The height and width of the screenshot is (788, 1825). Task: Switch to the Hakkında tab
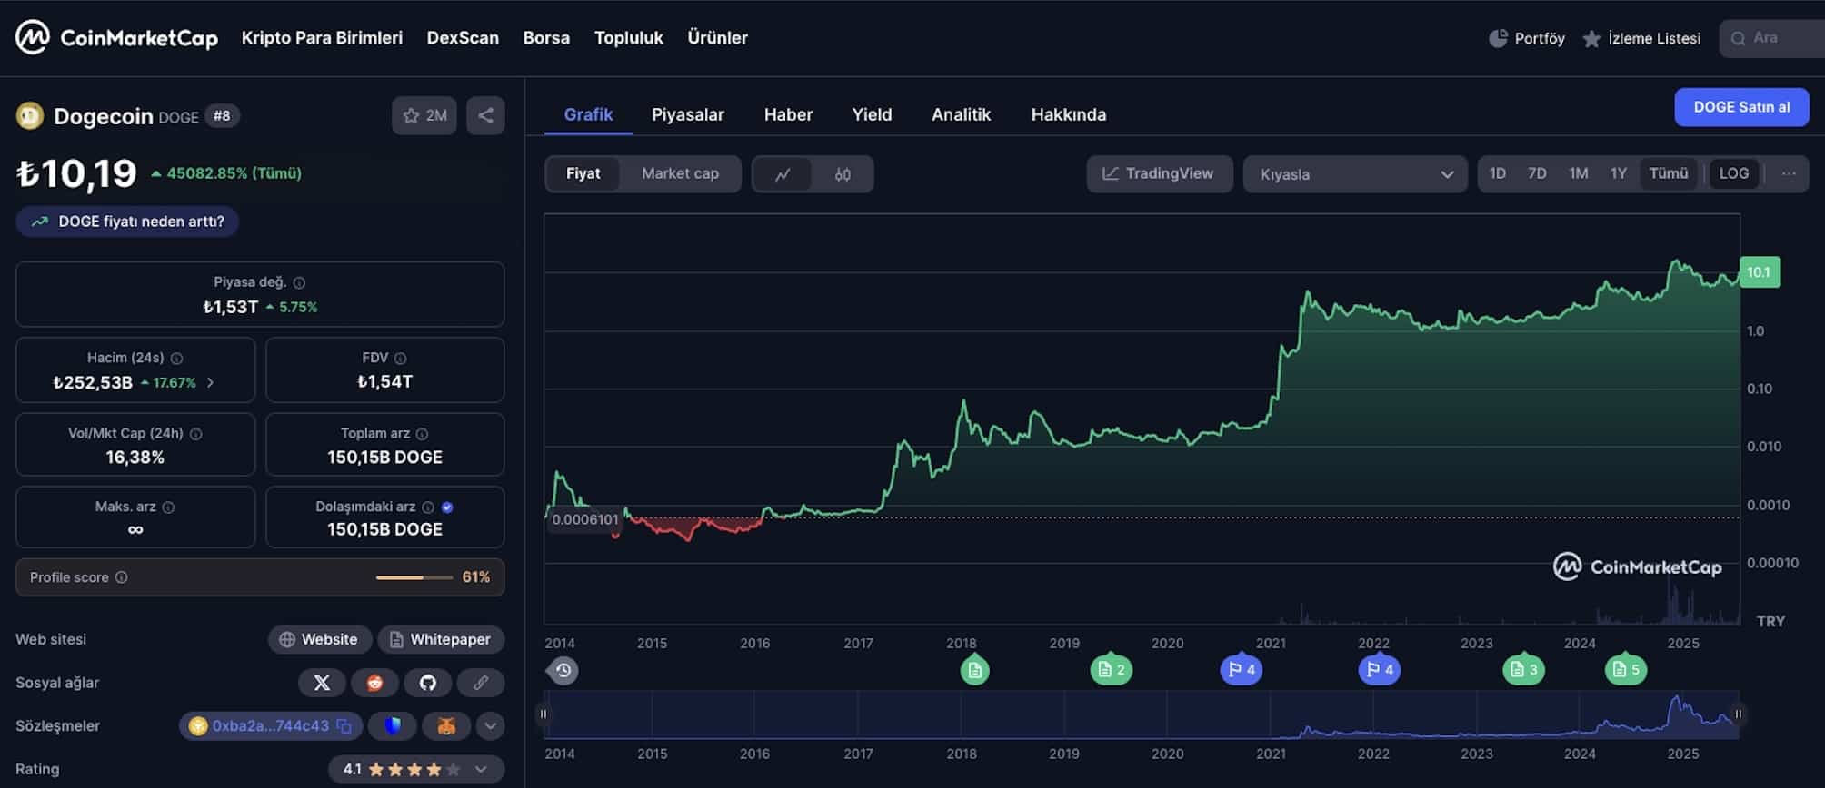pos(1069,115)
